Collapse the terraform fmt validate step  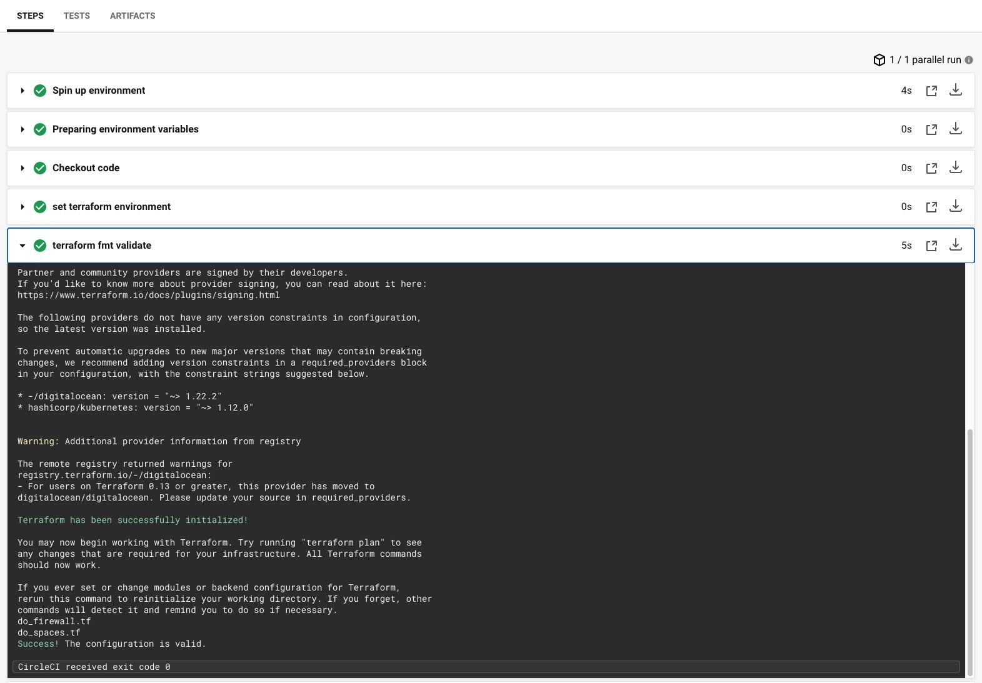(23, 246)
